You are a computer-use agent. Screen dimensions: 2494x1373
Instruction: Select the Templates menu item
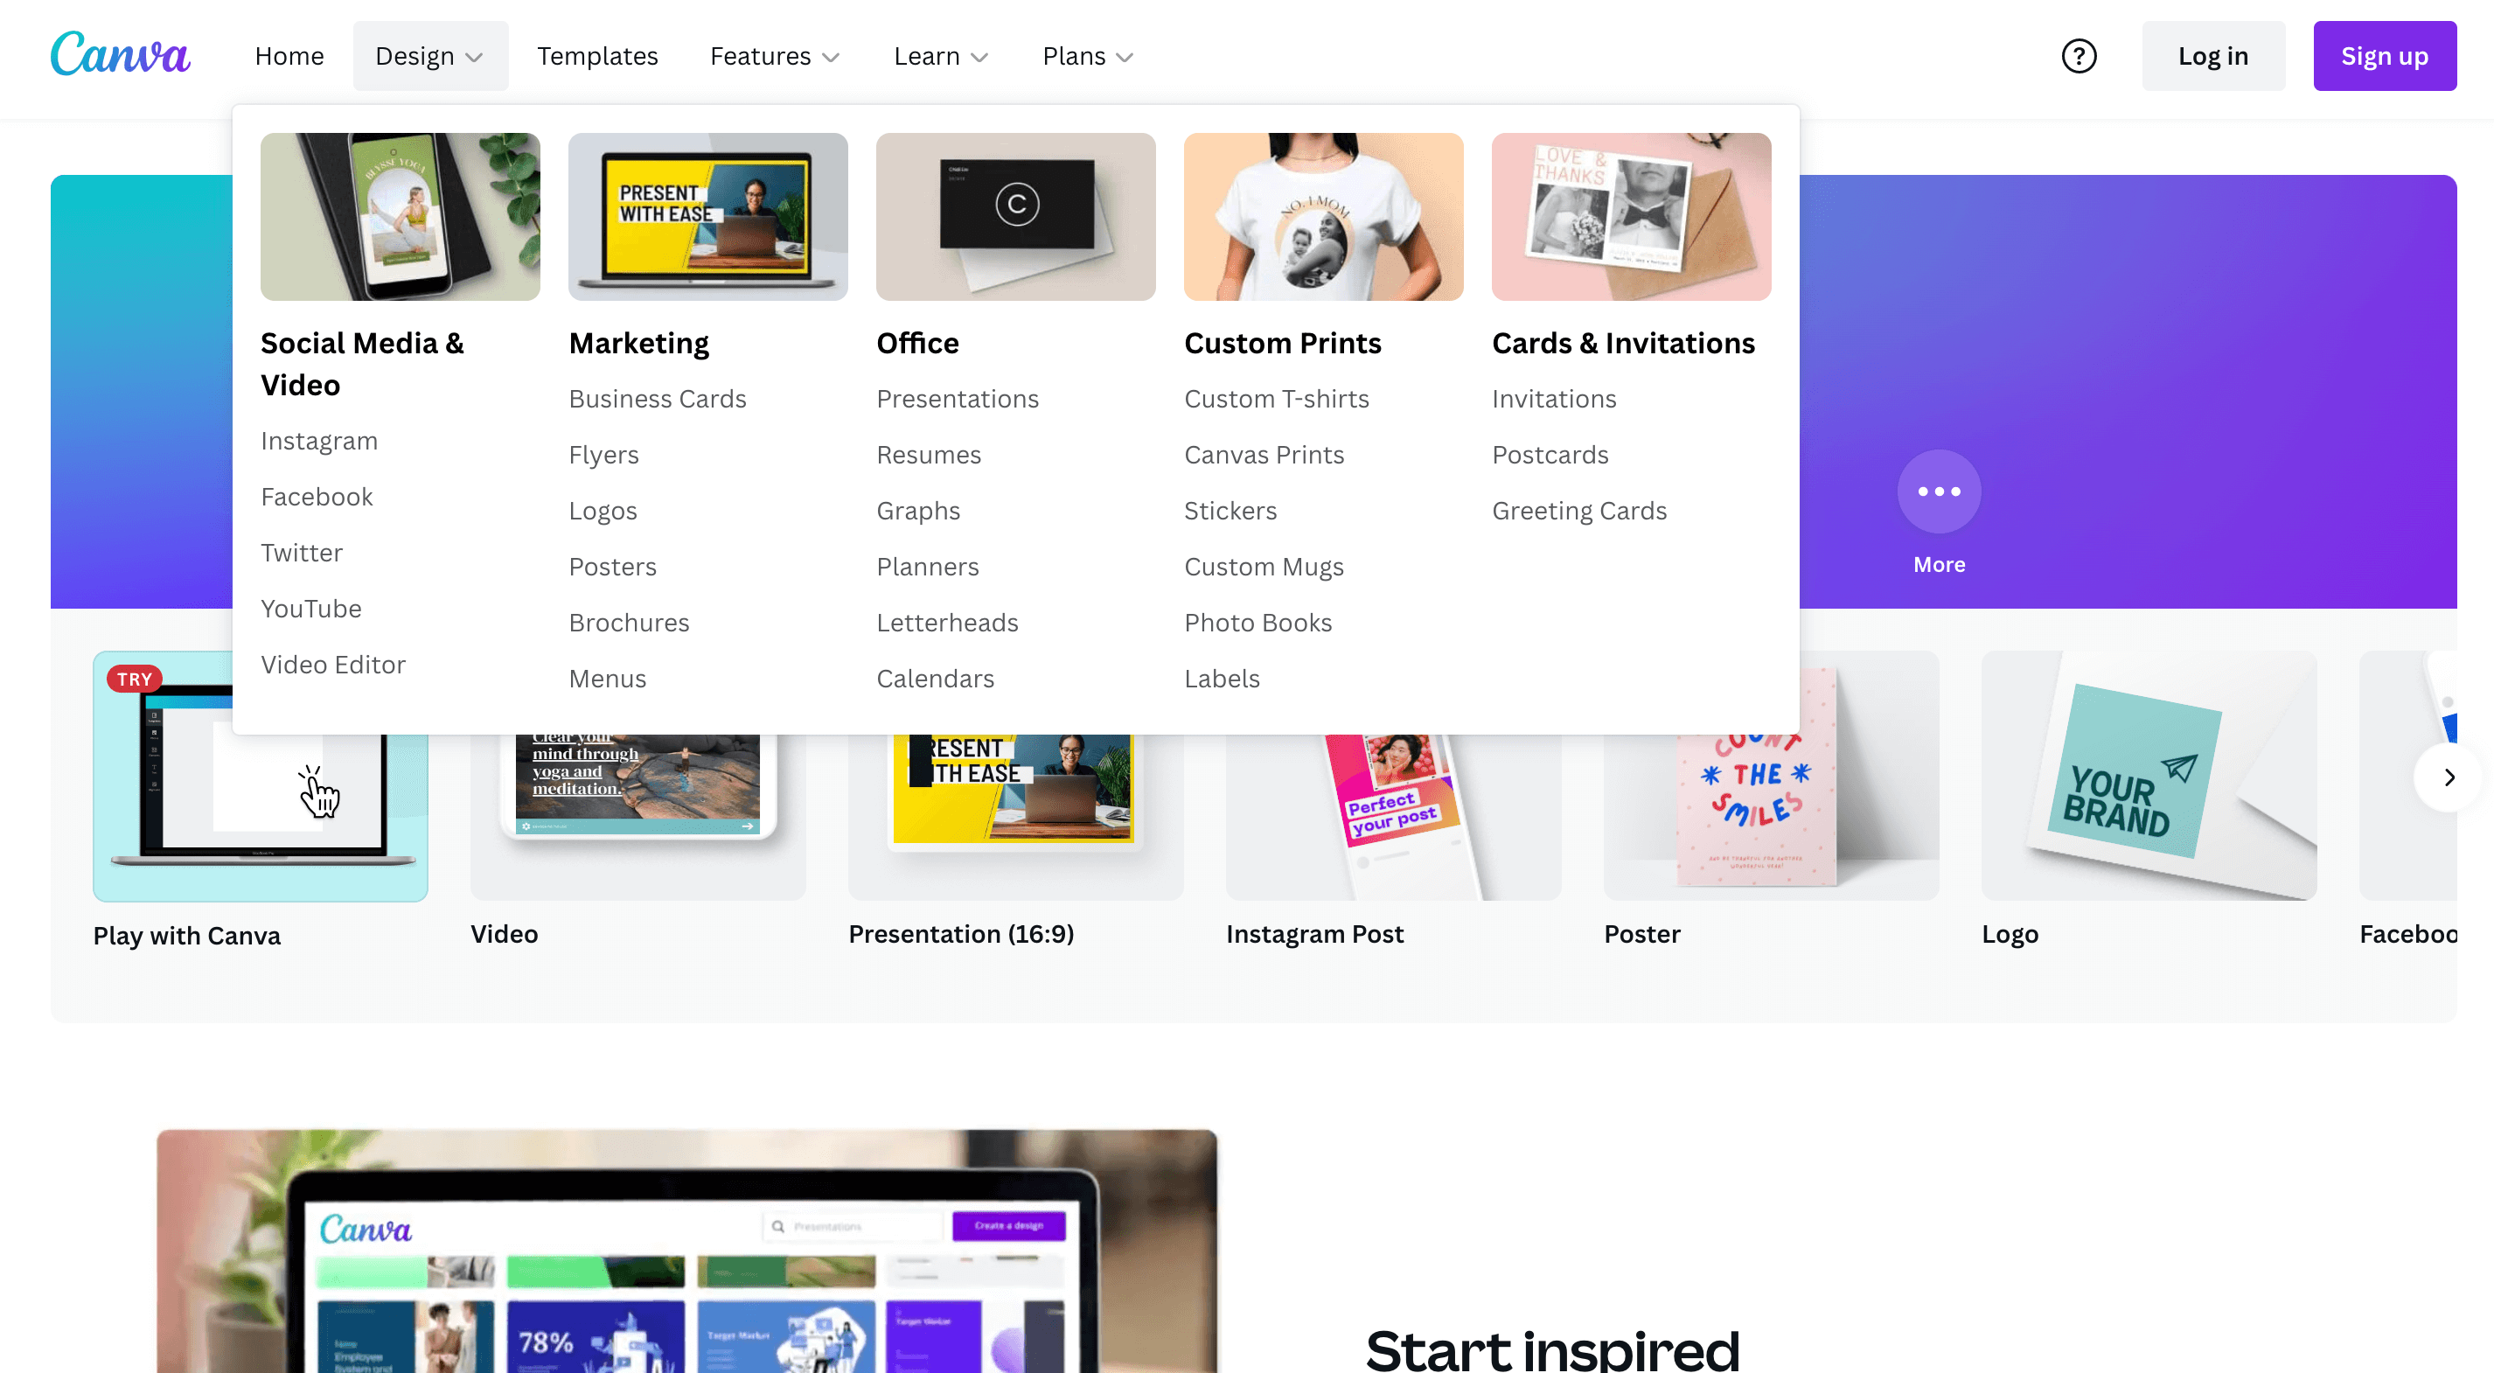point(597,56)
